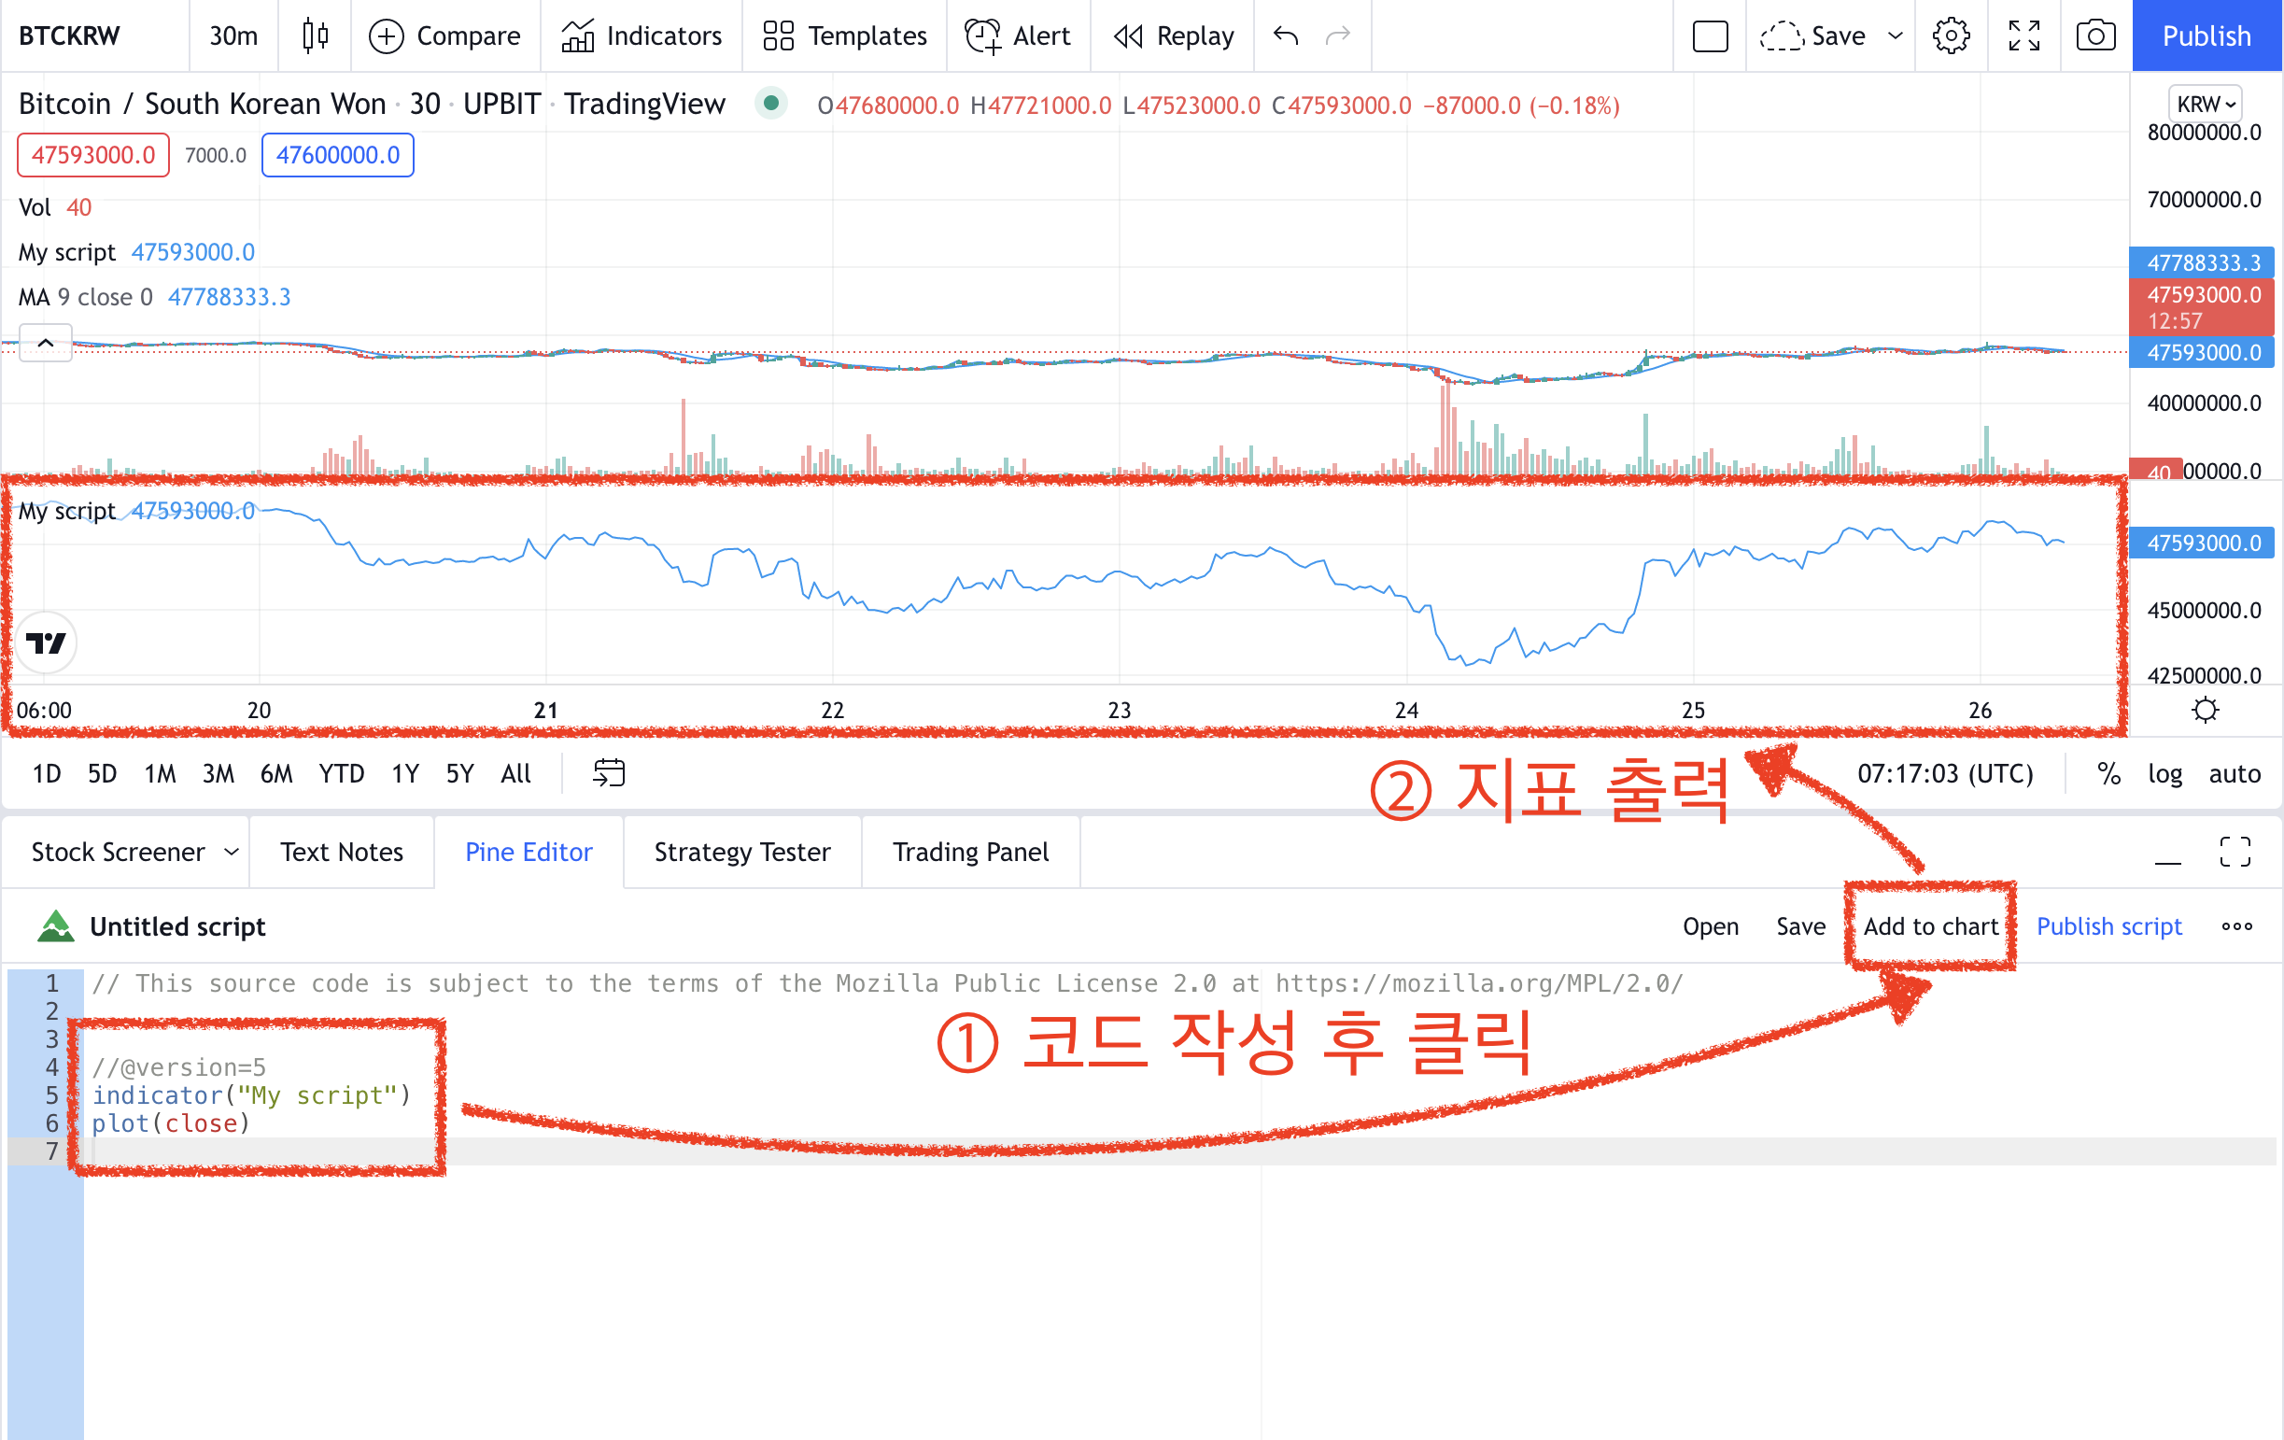Expand the Stock Screener dropdown arrow

(232, 852)
